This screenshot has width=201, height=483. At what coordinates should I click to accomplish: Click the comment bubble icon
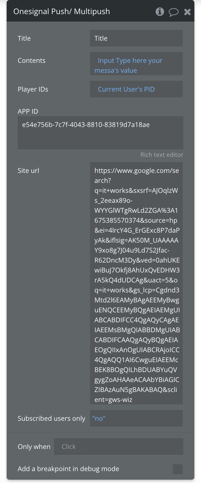pos(174,12)
